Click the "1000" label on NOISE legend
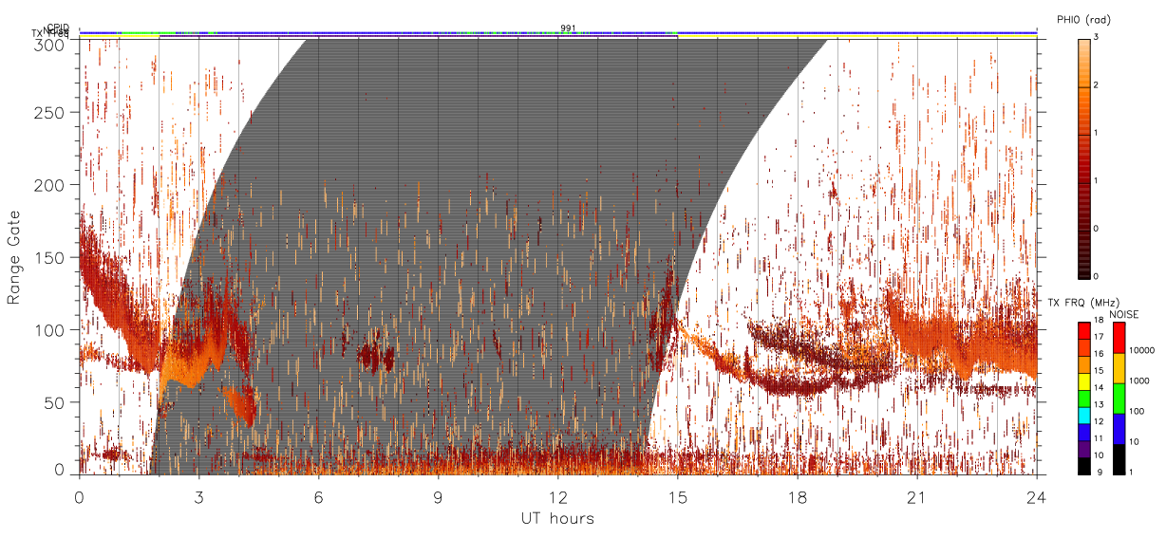The image size is (1166, 538). click(x=1139, y=380)
